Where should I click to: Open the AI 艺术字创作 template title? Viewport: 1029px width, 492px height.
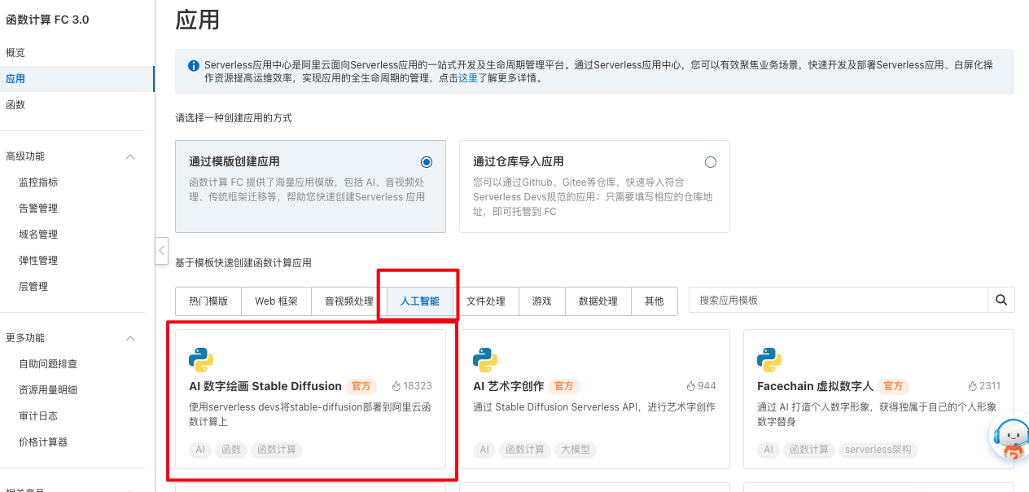(x=509, y=386)
